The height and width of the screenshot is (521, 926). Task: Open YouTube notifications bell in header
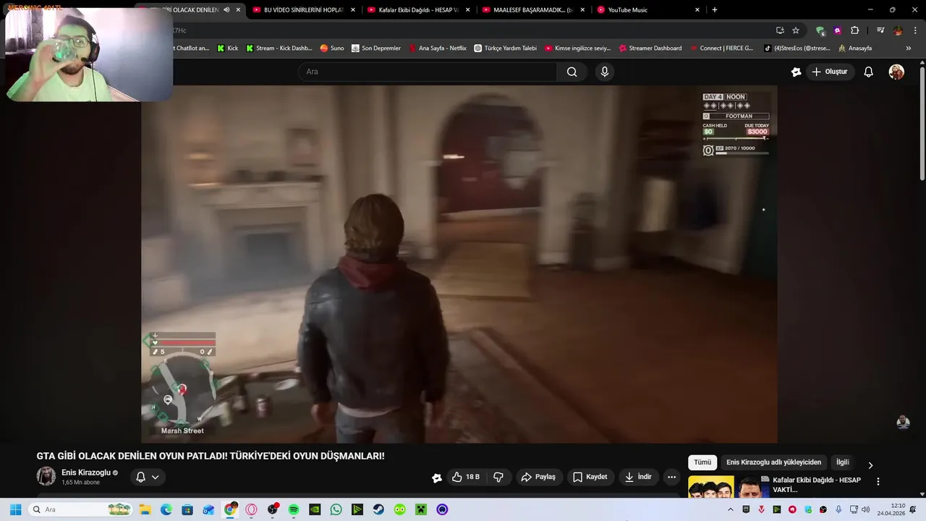pos(869,72)
